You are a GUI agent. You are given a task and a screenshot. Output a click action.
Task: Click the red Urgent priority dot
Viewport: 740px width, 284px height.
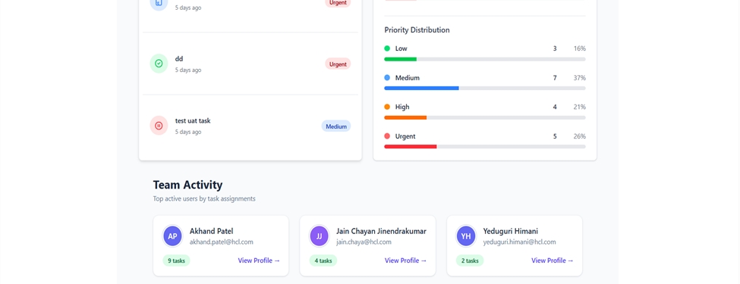point(387,136)
